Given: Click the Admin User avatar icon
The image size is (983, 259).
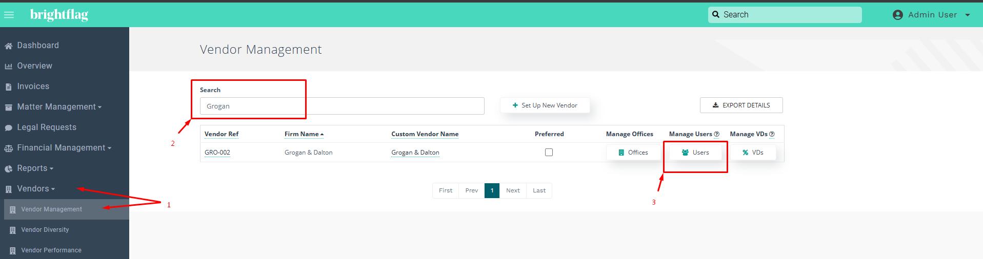Looking at the screenshot, I should 897,15.
